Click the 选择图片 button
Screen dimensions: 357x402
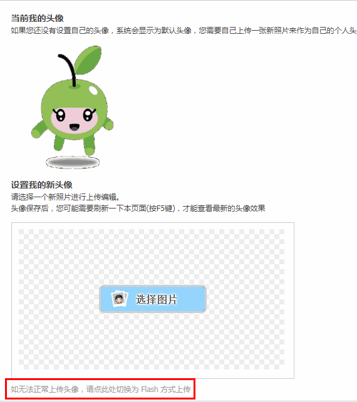pyautogui.click(x=153, y=299)
